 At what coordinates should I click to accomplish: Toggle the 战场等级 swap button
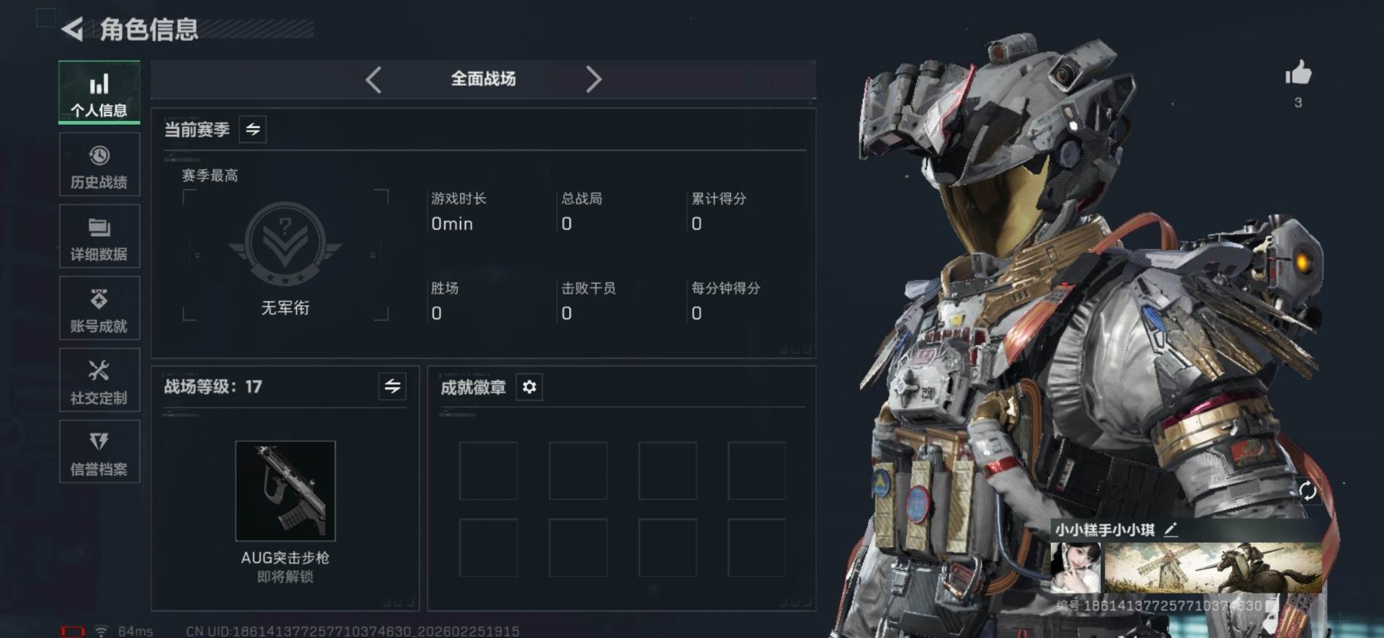point(392,387)
